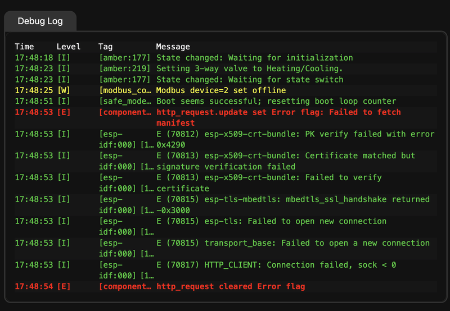Select 'http_request.update set Error flag' message

(278, 117)
